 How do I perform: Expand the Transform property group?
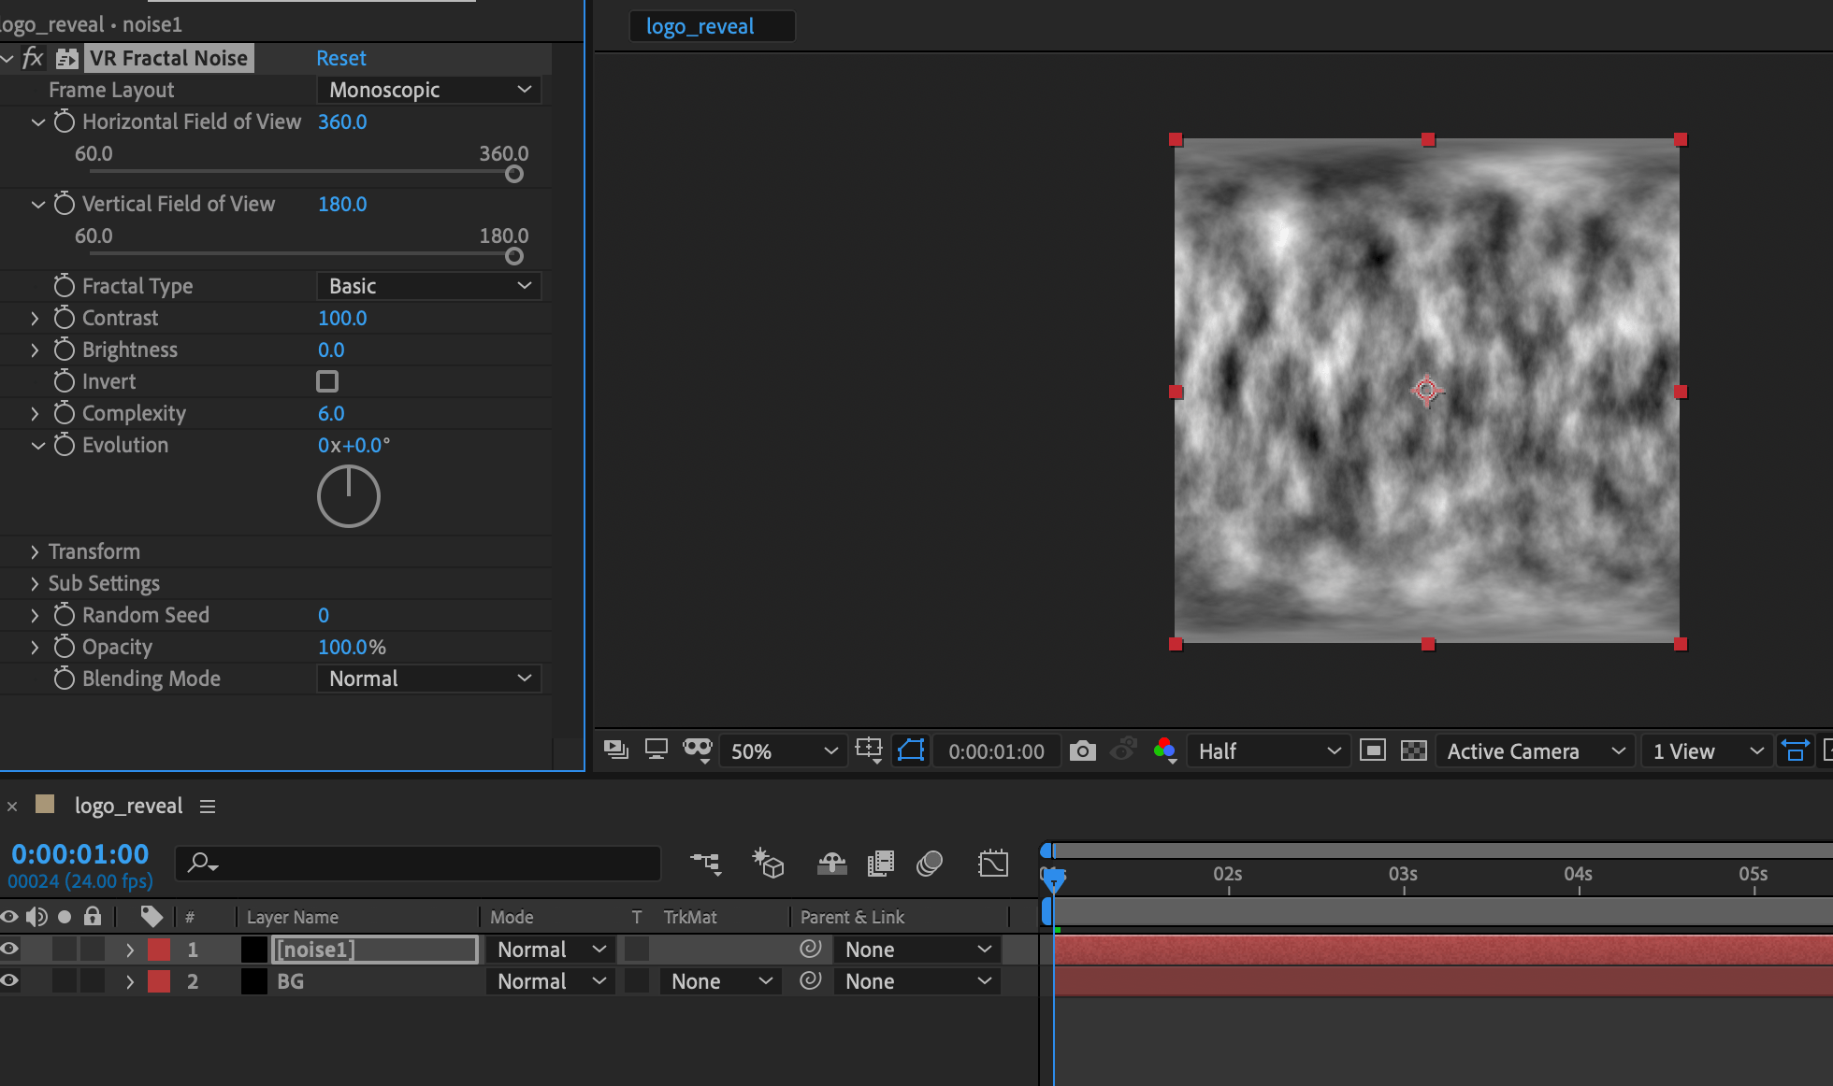(x=35, y=550)
